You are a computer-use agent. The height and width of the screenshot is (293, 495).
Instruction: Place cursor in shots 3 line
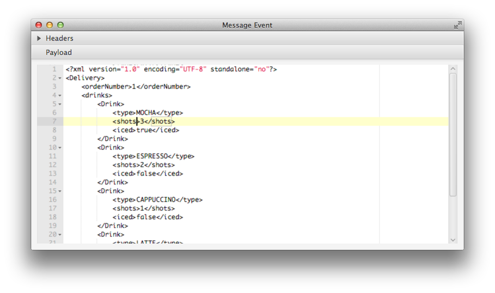(x=144, y=122)
